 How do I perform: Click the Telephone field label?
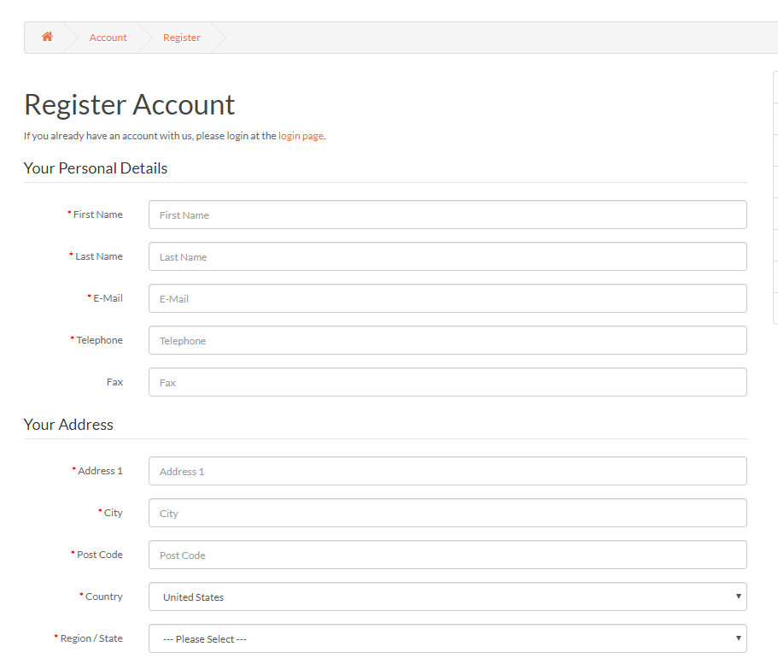(99, 340)
